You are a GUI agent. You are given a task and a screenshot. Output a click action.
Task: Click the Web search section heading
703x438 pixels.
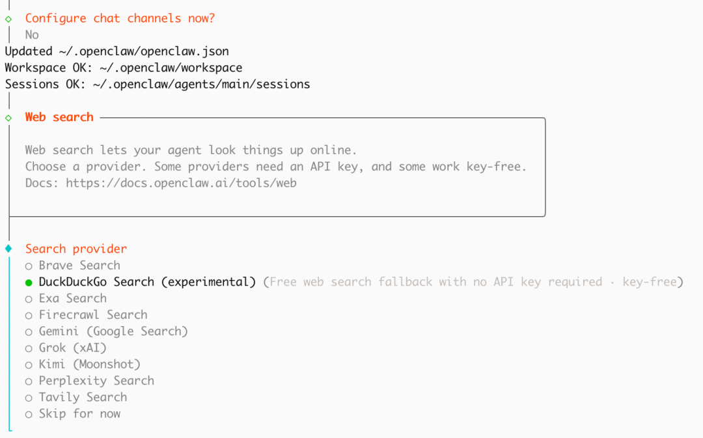[59, 117]
